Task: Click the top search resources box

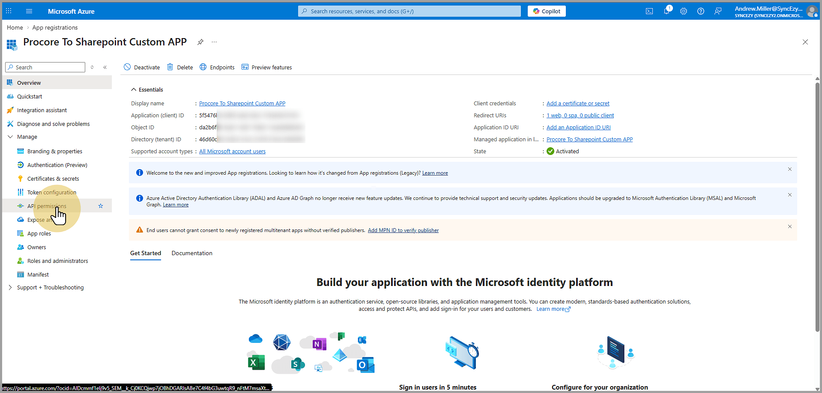Action: [x=409, y=11]
